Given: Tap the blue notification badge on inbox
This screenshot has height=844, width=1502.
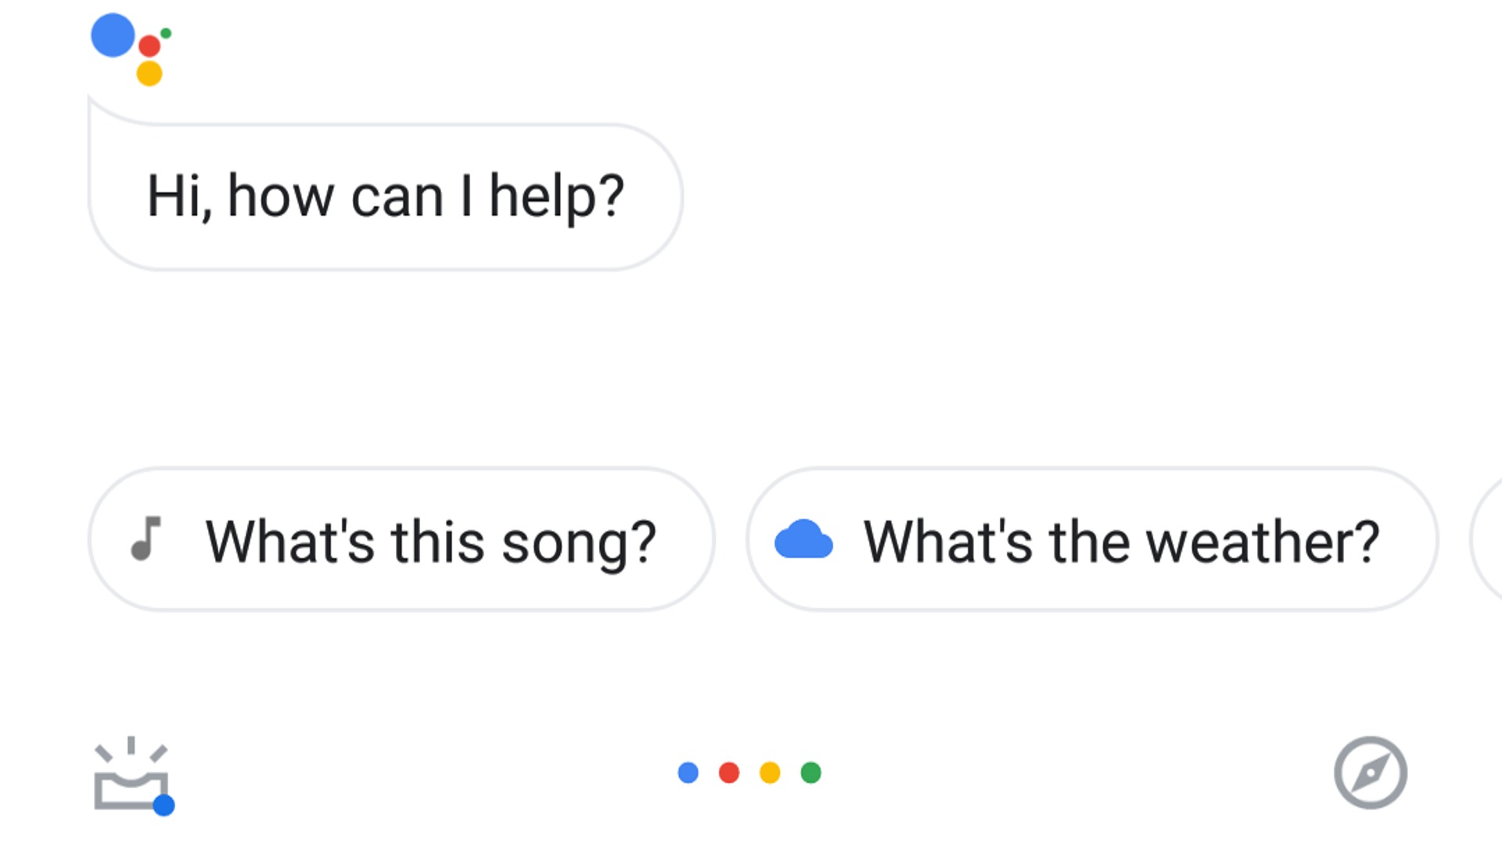Looking at the screenshot, I should coord(163,805).
